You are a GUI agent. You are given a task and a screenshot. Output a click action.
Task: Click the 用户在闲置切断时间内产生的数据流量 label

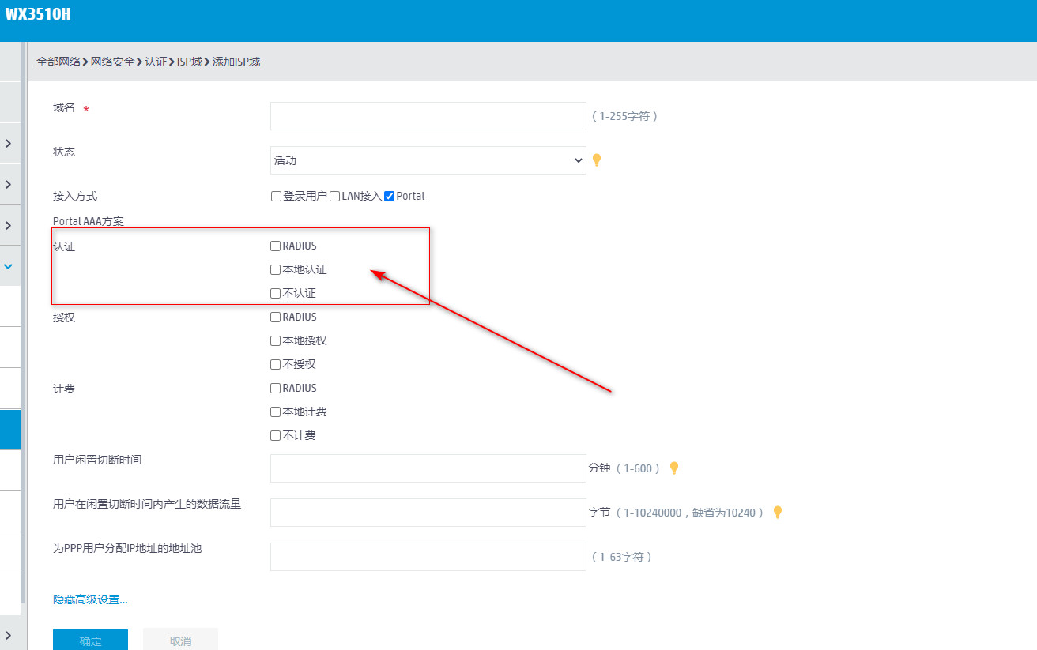(x=147, y=504)
